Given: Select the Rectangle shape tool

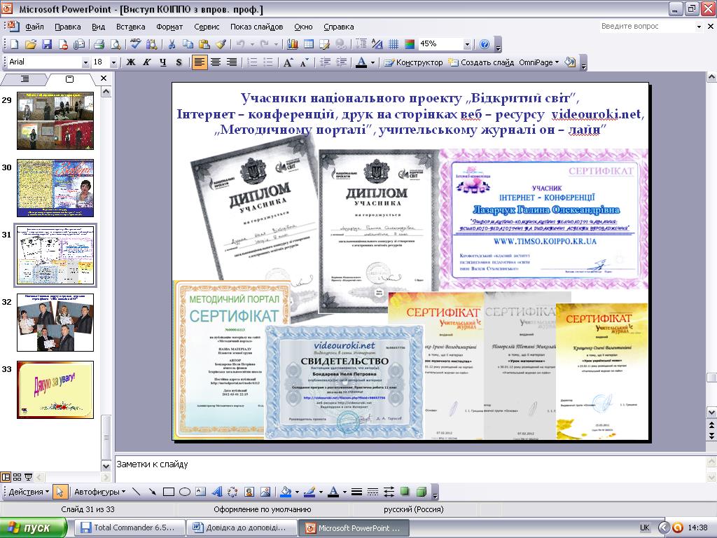Looking at the screenshot, I should click(169, 492).
